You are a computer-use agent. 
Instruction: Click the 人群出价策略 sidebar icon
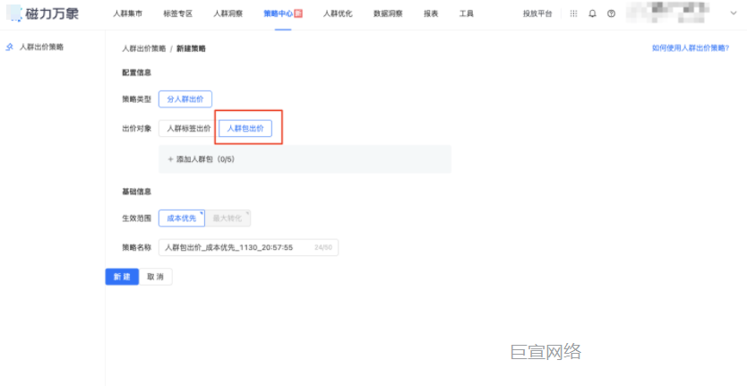9,47
